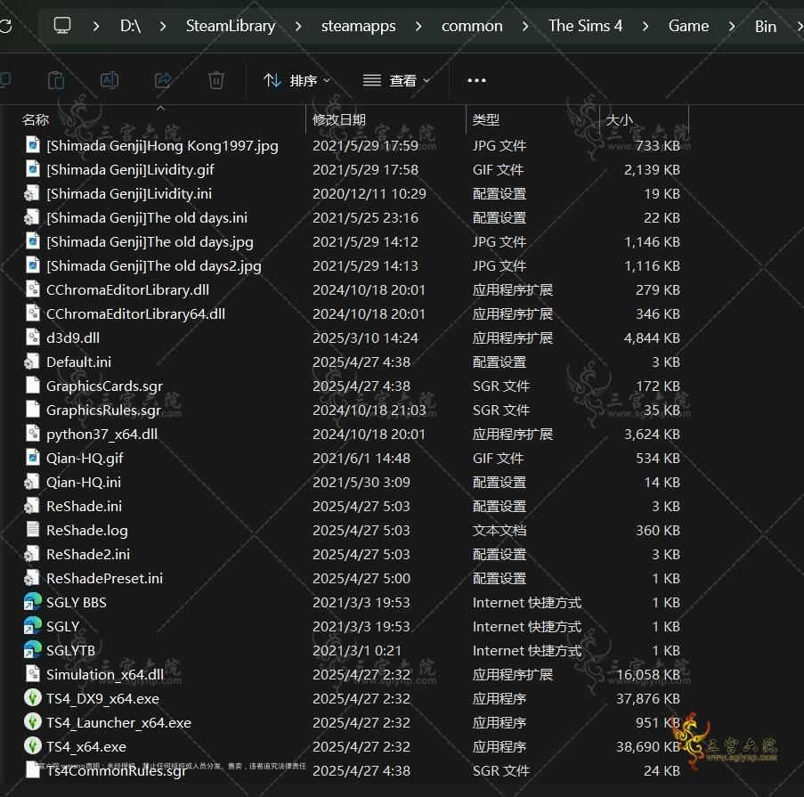Click Bin folder in breadcrumb
The image size is (804, 797).
[766, 26]
